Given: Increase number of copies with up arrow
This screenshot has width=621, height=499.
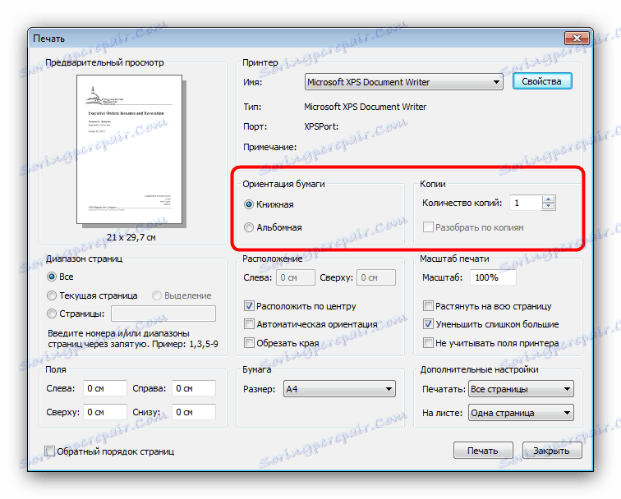Looking at the screenshot, I should point(548,199).
